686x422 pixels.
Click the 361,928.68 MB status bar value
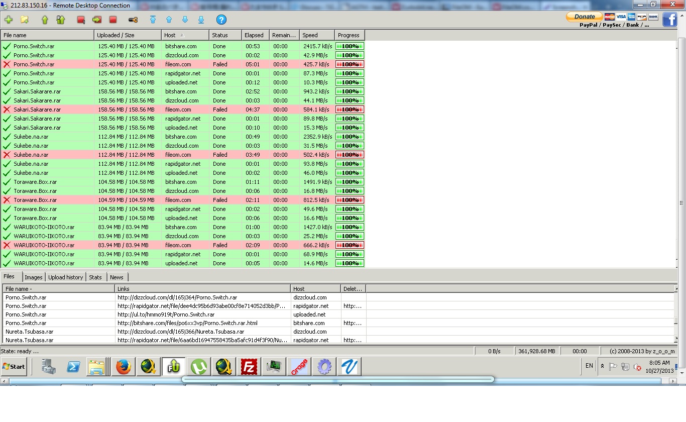pos(537,351)
